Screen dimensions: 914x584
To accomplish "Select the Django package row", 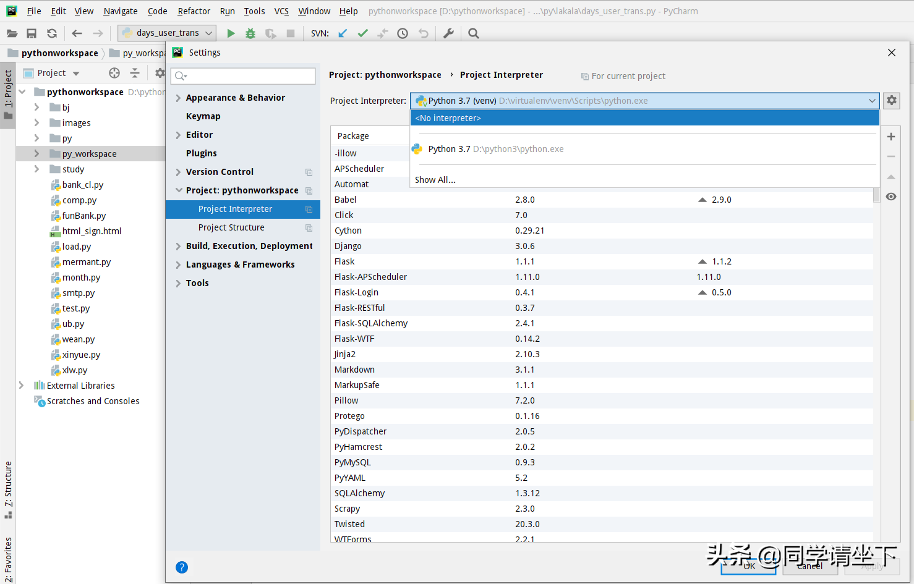I will (602, 246).
